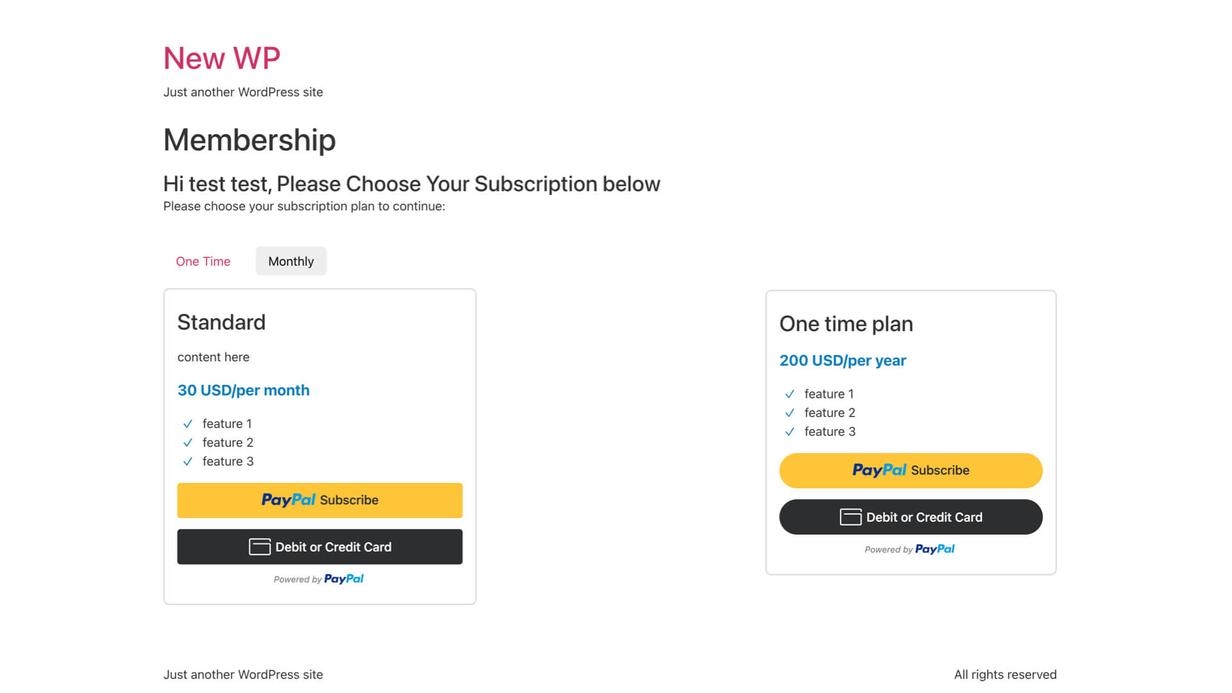This screenshot has height=693, width=1232.
Task: Click the checkmark next to One time feature 1
Action: coord(790,394)
